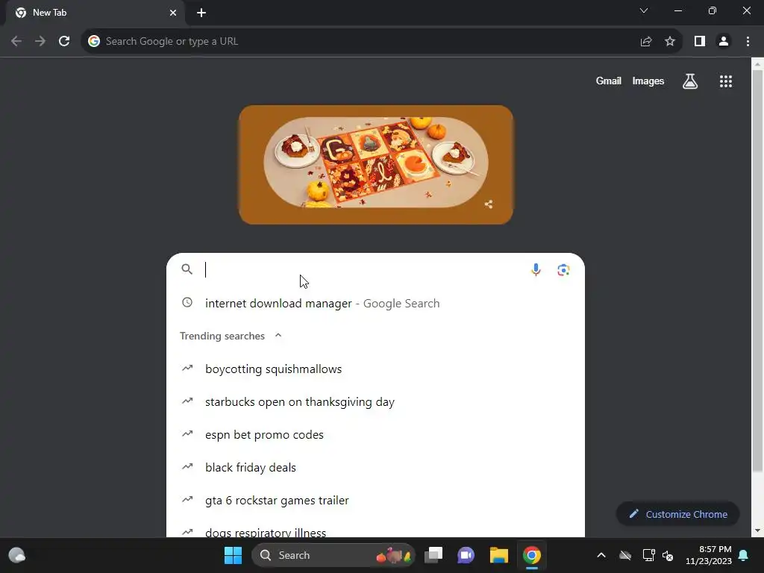Collapse the Trending searches section
Screen dimensions: 764x573
(278, 335)
